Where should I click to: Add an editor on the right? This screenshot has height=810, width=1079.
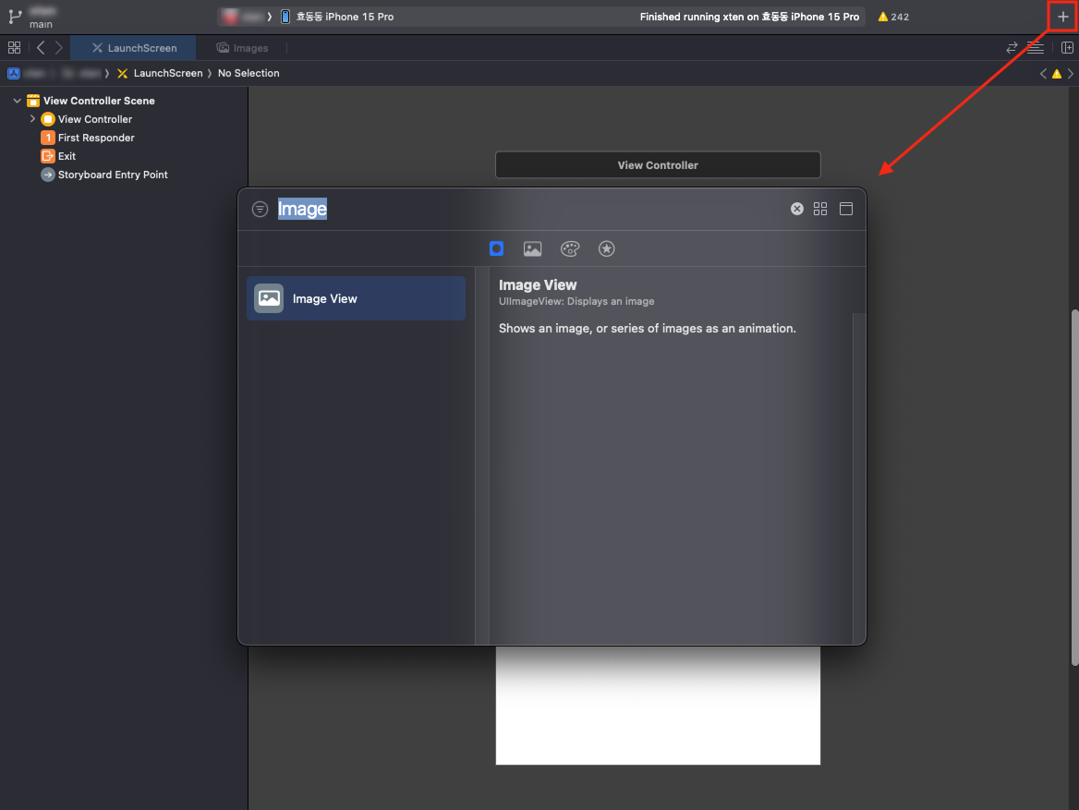(x=1067, y=47)
